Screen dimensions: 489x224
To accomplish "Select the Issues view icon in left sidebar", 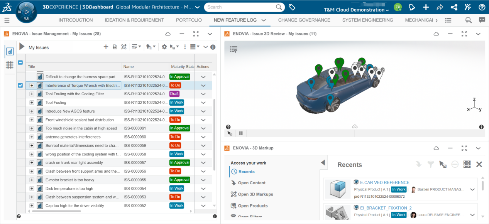I will 10,51.
